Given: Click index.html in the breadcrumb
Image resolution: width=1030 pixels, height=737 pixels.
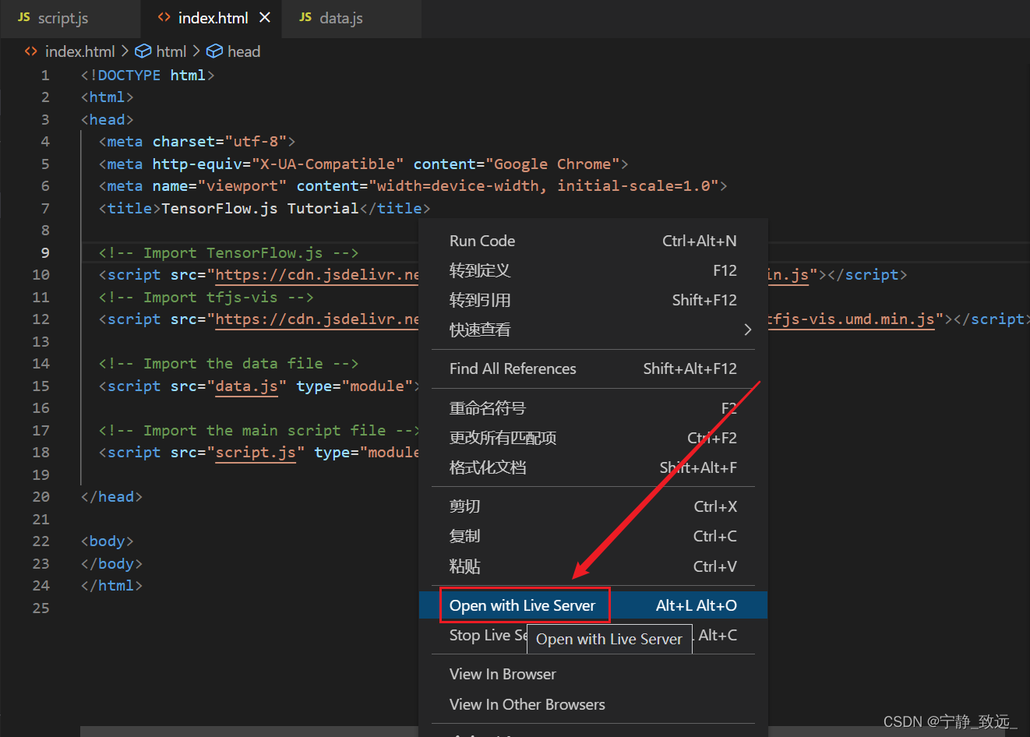Looking at the screenshot, I should (79, 51).
